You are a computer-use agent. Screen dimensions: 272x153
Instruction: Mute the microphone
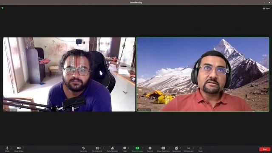pyautogui.click(x=7, y=149)
